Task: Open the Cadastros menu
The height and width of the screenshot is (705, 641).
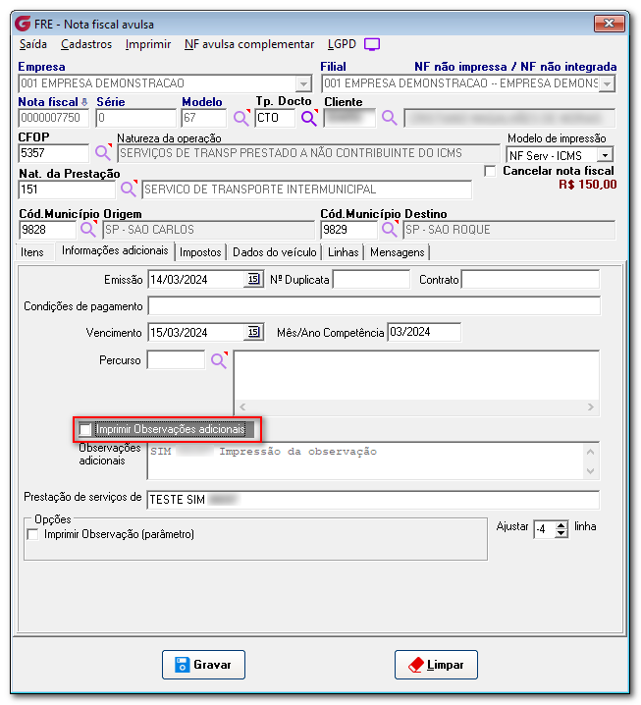Action: point(86,44)
